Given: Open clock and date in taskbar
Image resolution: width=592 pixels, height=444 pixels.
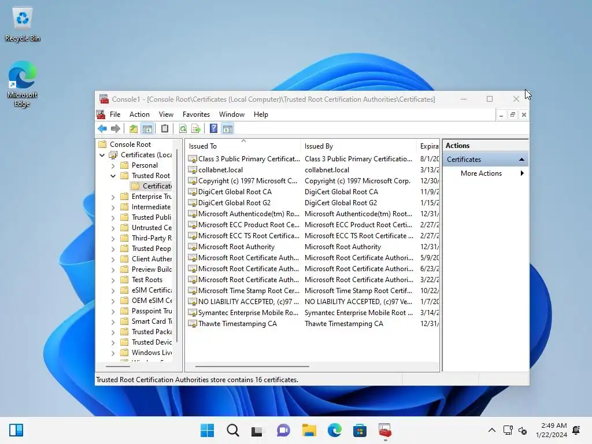Looking at the screenshot, I should [x=551, y=430].
